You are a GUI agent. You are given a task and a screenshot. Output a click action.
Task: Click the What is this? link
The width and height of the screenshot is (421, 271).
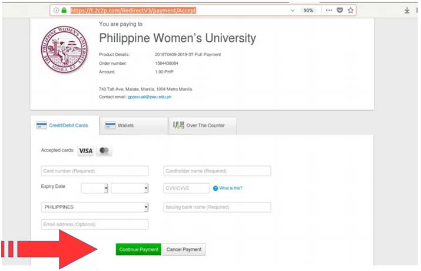click(231, 188)
